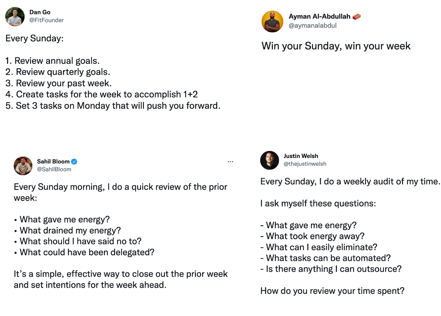Click Sahil Bloom's blue verified badge
This screenshot has height=316, width=441.
coord(74,162)
